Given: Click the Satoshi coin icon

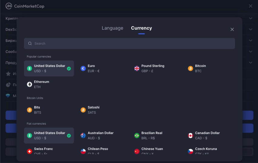Looking at the screenshot, I should click(83, 110).
